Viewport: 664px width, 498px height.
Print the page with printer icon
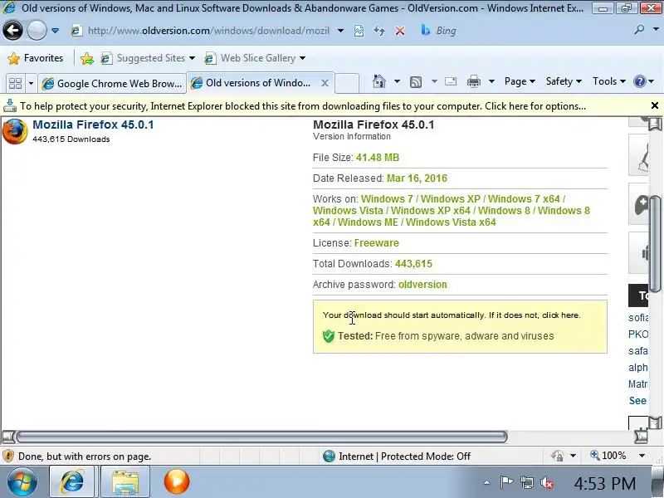[x=474, y=81]
